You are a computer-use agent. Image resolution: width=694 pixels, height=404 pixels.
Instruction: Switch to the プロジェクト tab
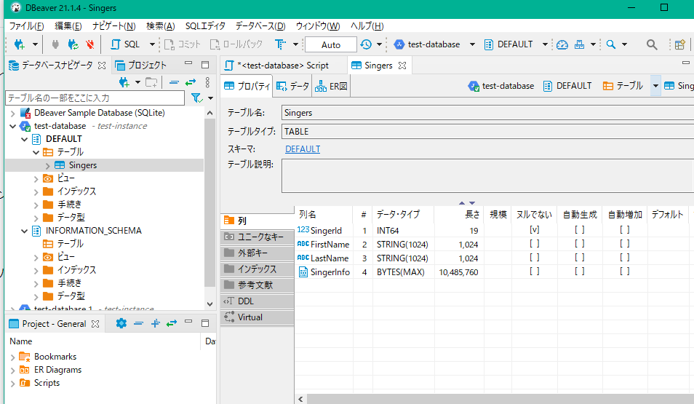tap(140, 65)
